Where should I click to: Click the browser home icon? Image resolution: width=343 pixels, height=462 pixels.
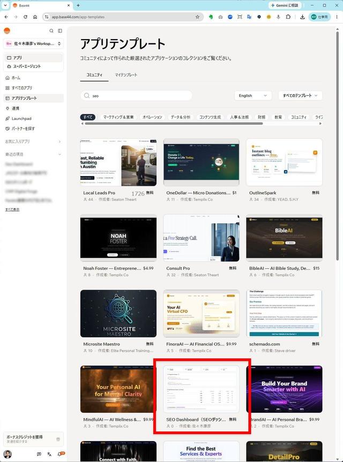pyautogui.click(x=35, y=17)
